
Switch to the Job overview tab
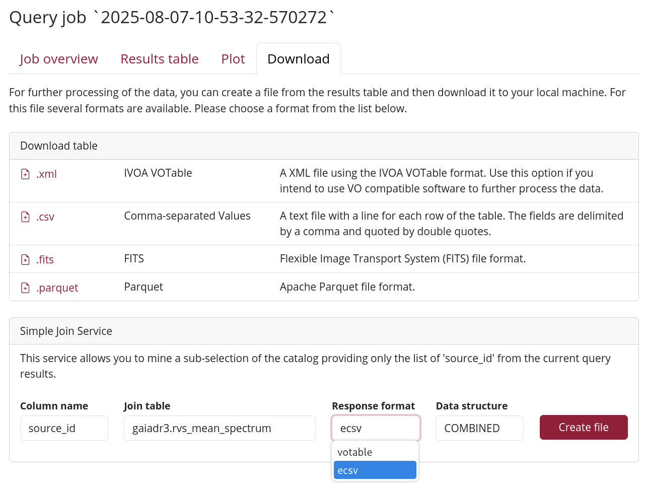(x=59, y=59)
